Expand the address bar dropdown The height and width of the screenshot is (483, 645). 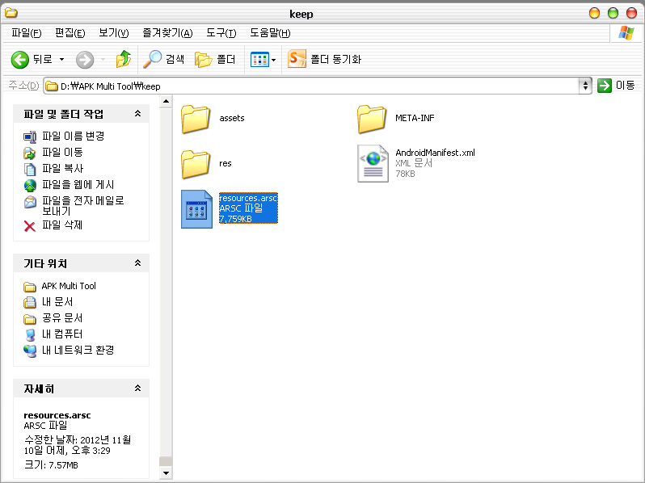pos(585,86)
